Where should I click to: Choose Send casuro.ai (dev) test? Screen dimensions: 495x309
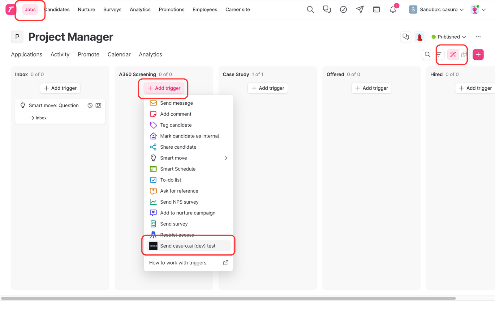pos(188,246)
